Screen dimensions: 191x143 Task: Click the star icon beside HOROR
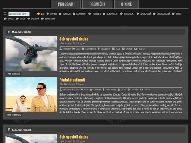[5, 19]
